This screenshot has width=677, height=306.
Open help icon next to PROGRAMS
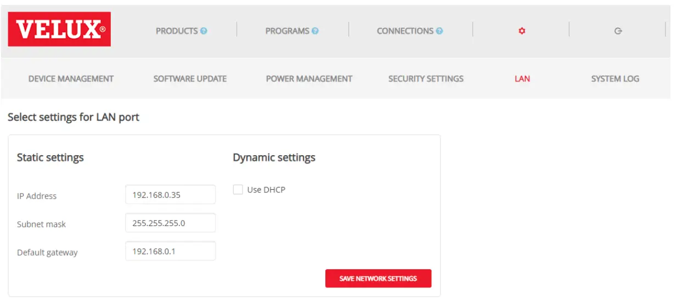point(315,31)
